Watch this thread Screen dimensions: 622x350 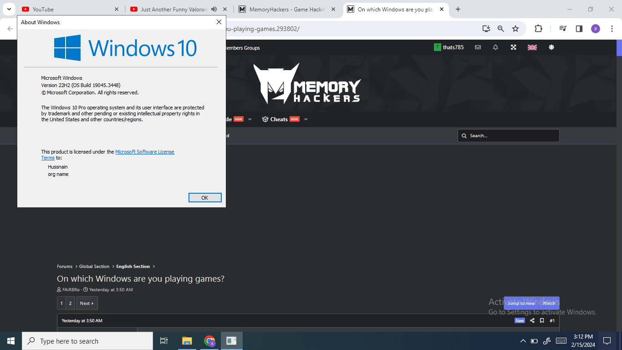coord(549,304)
